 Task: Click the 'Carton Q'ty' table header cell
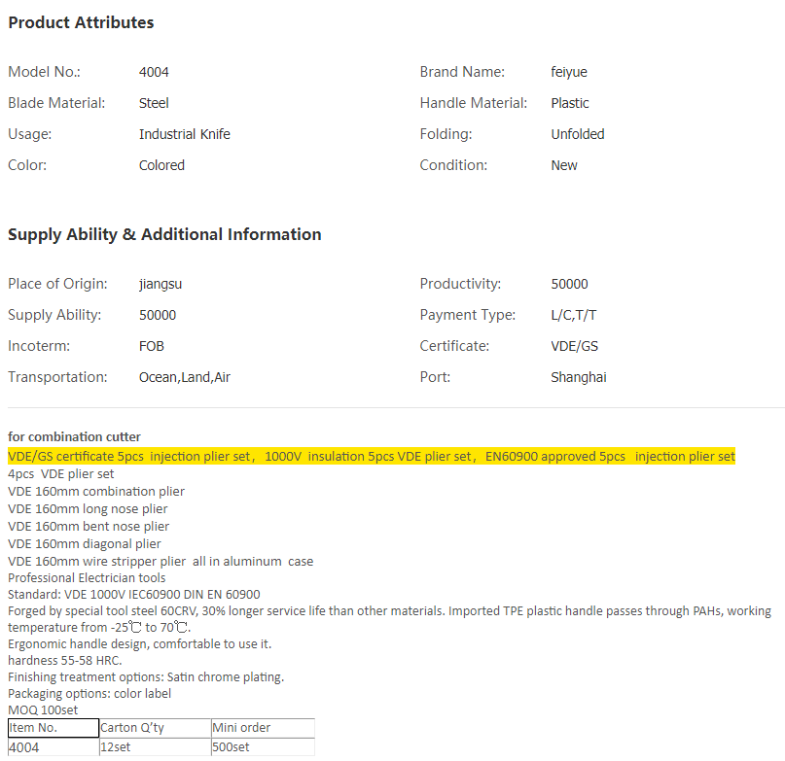[x=155, y=728]
